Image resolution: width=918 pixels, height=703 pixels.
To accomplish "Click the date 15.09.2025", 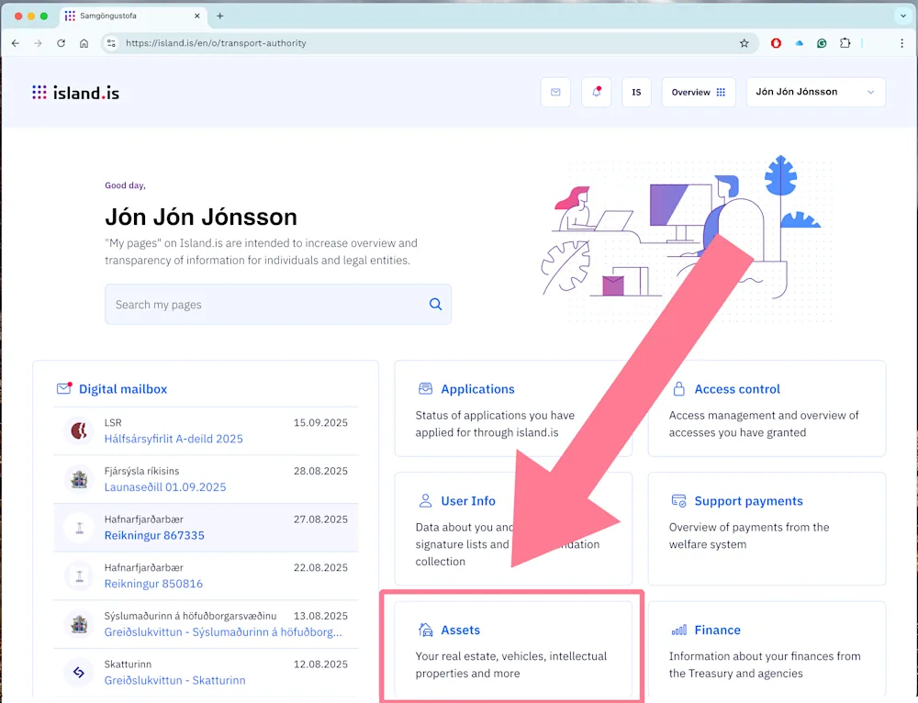I will pyautogui.click(x=320, y=422).
